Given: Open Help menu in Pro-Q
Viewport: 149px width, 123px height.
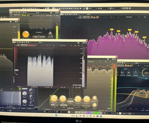Looking at the screenshot, I should coord(145,17).
